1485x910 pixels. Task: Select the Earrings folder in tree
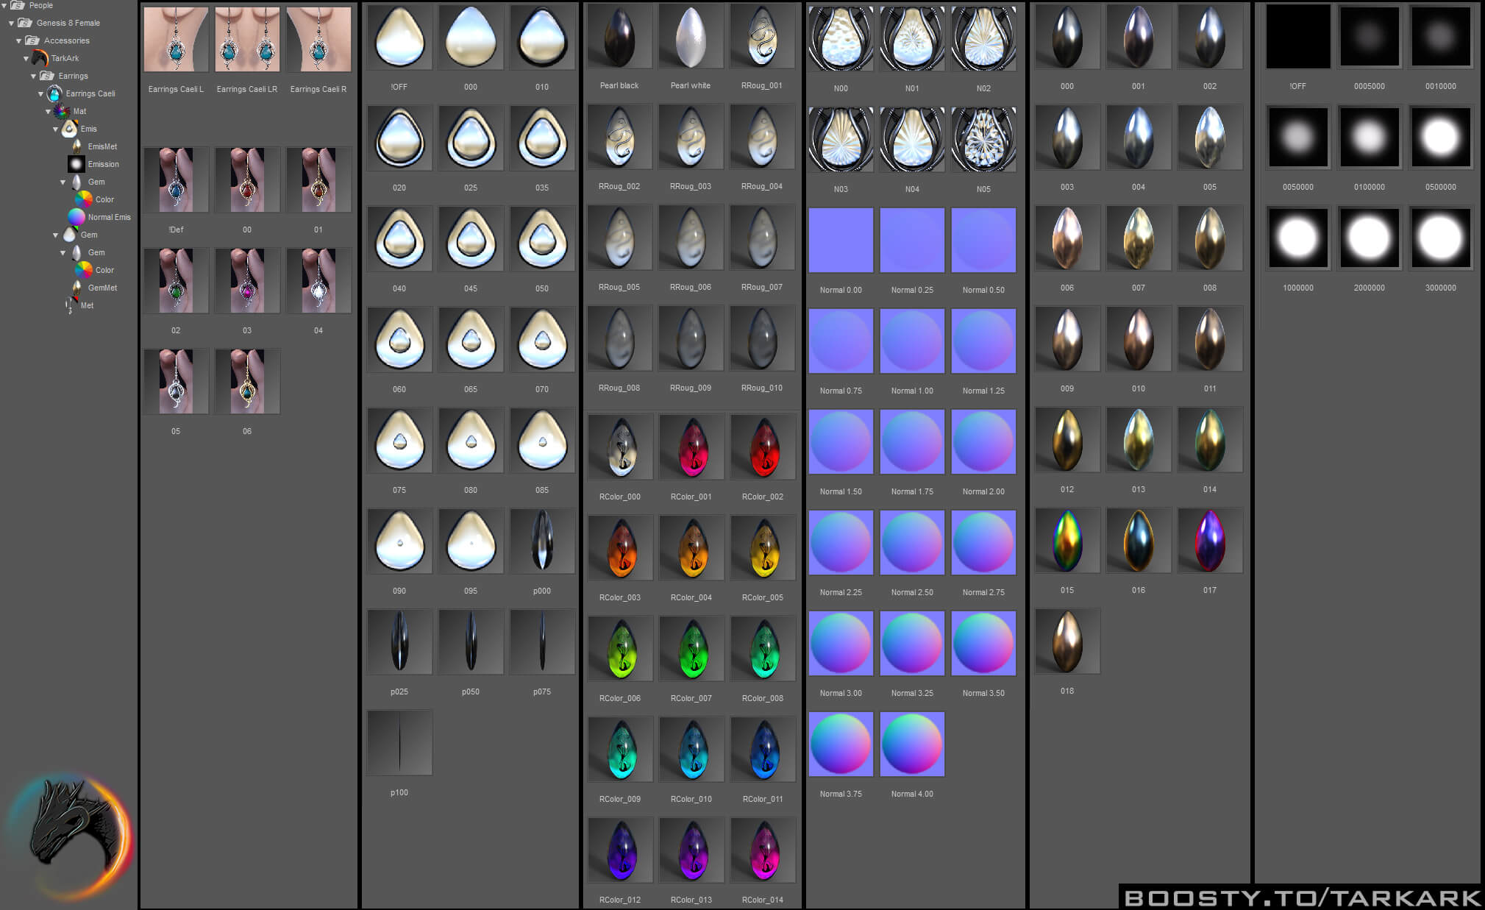click(x=72, y=76)
